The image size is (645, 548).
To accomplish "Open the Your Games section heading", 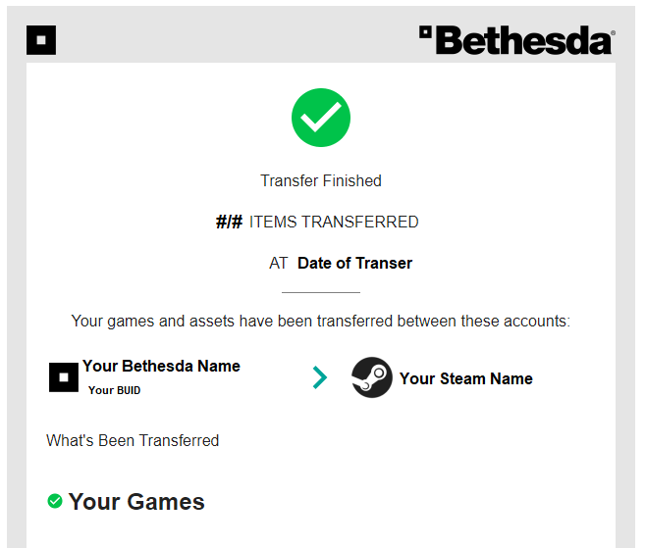I will click(x=136, y=502).
